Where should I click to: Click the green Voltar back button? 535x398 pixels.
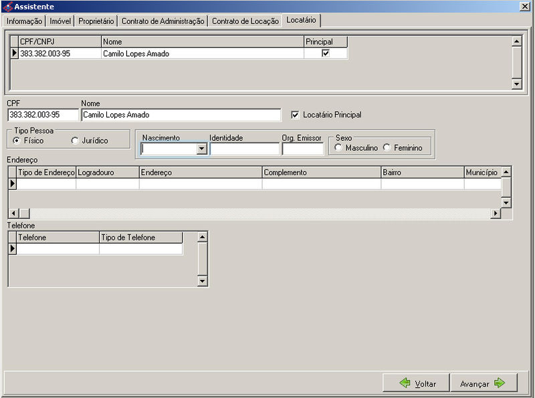point(415,383)
